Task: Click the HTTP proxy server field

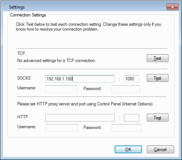Action: pyautogui.click(x=80, y=118)
